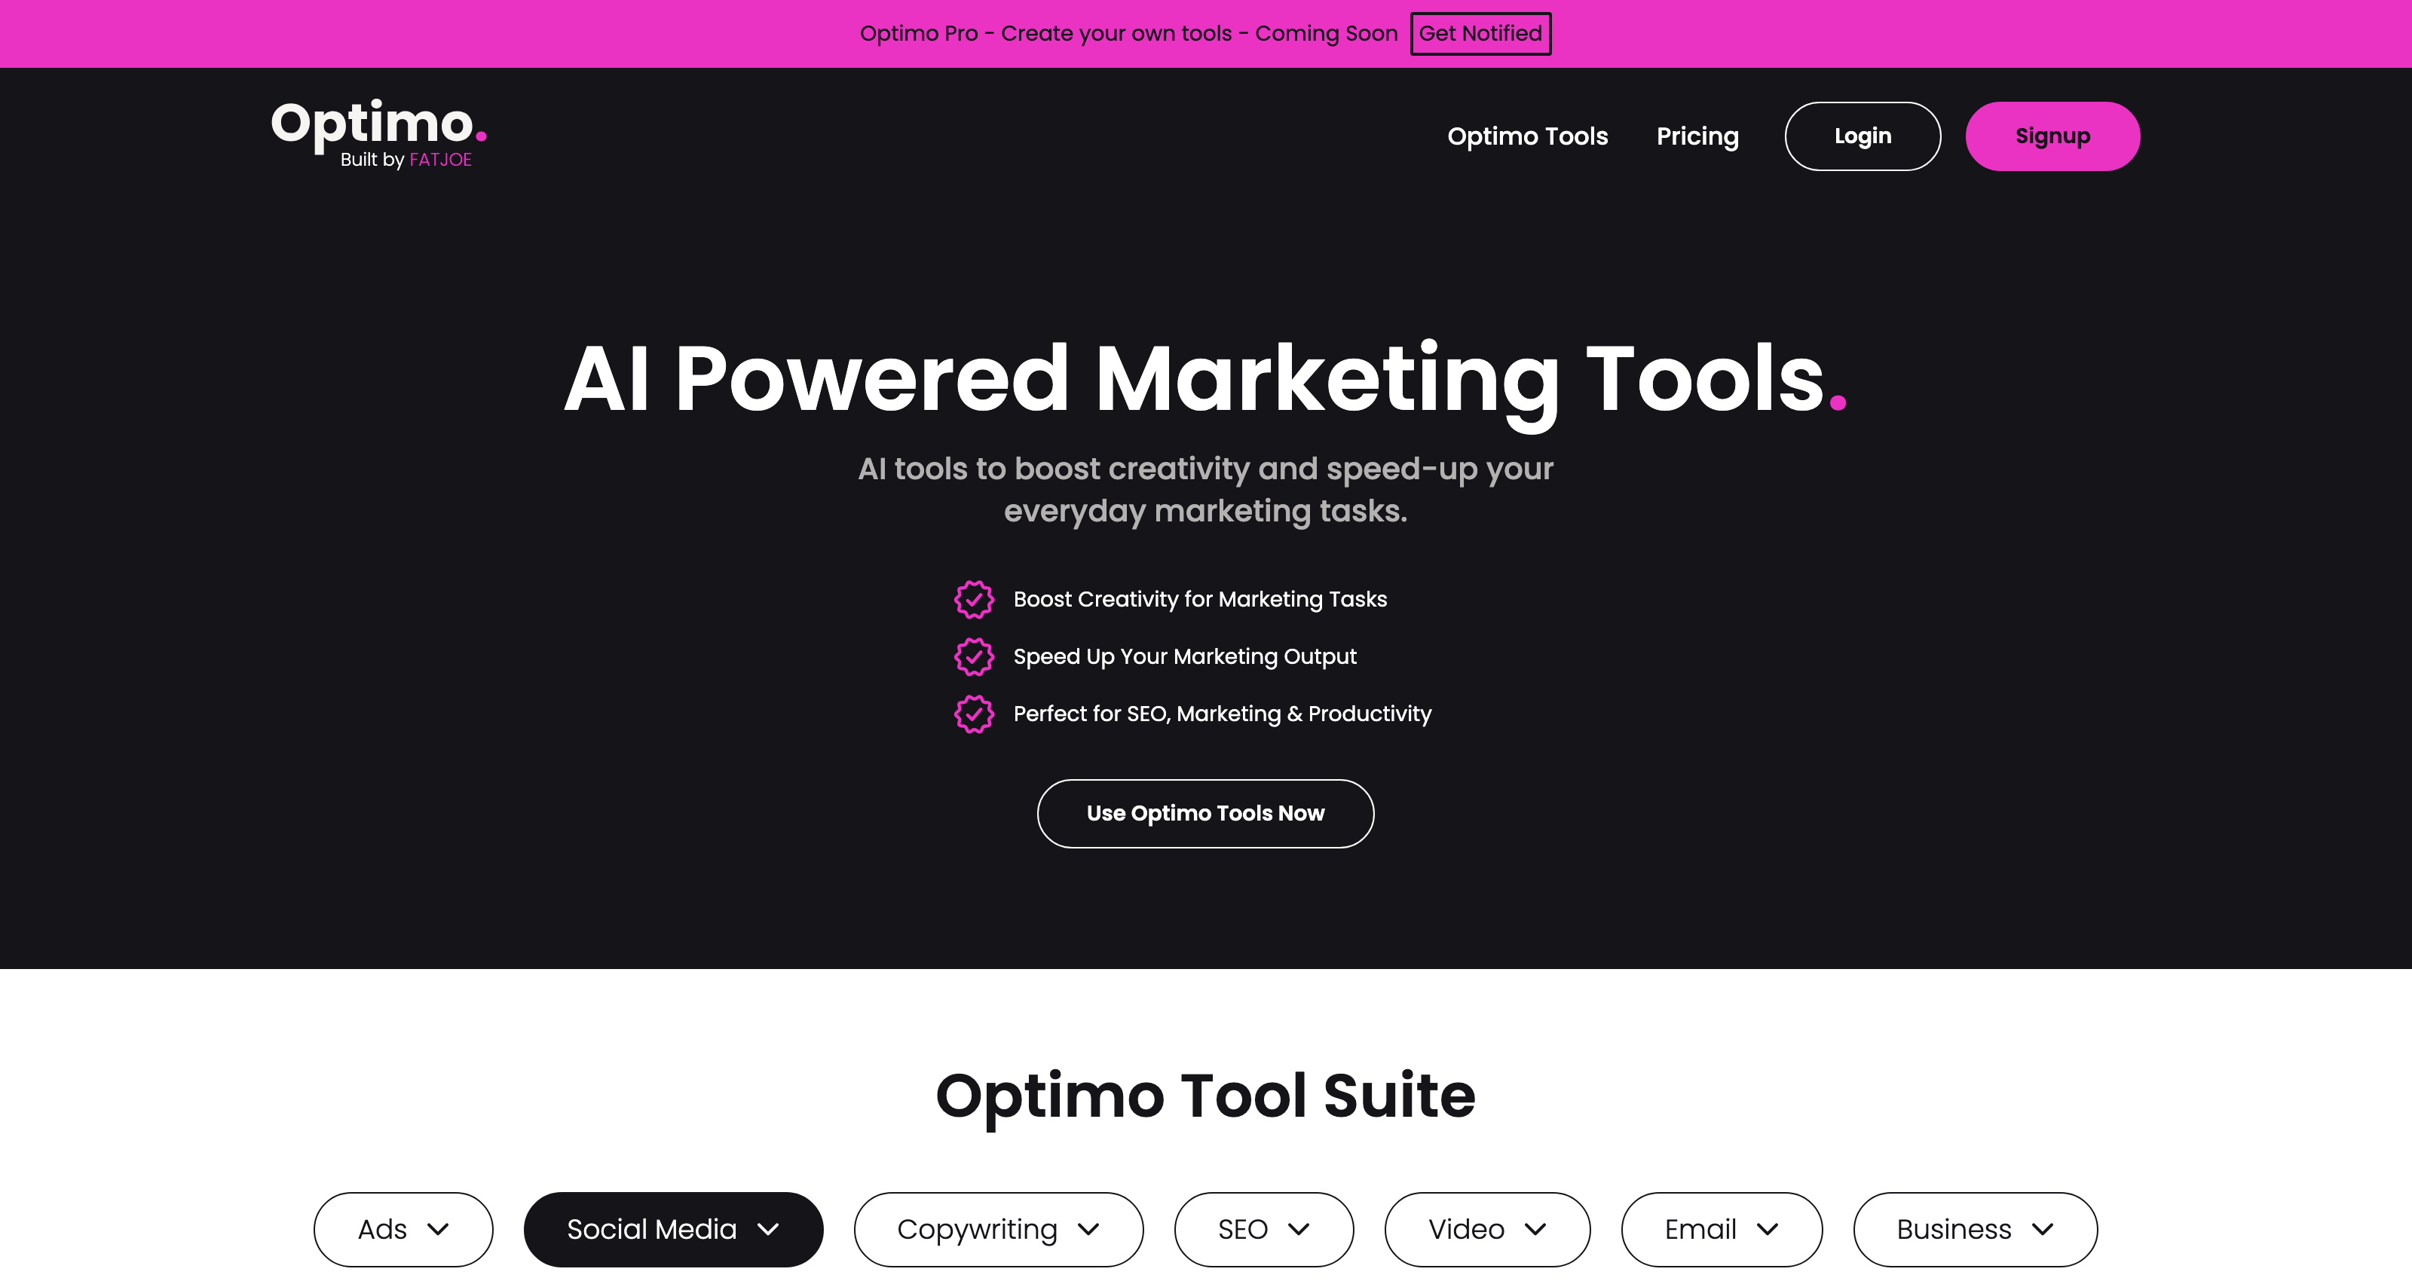Image resolution: width=2412 pixels, height=1281 pixels.
Task: Click checkmark badge beside Perfect for SEO
Action: [974, 714]
